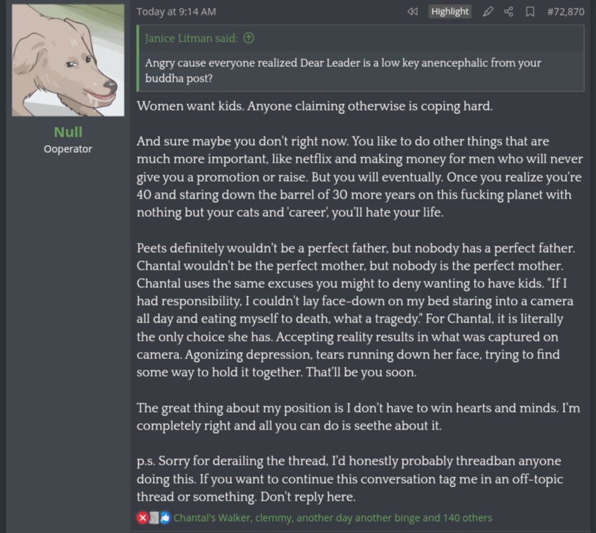Open the "140 others" reactions list

point(468,518)
